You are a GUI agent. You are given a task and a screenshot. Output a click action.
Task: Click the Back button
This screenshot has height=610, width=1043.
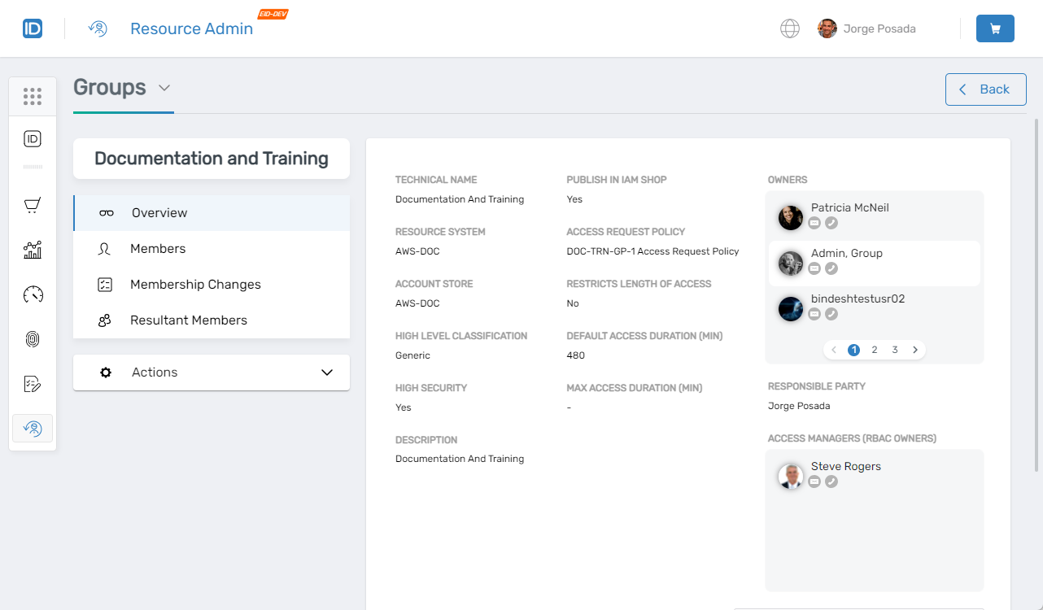pyautogui.click(x=985, y=89)
